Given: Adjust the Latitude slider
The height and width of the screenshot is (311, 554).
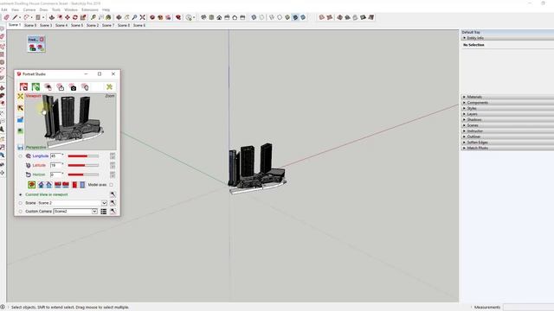Looking at the screenshot, I should (83, 165).
